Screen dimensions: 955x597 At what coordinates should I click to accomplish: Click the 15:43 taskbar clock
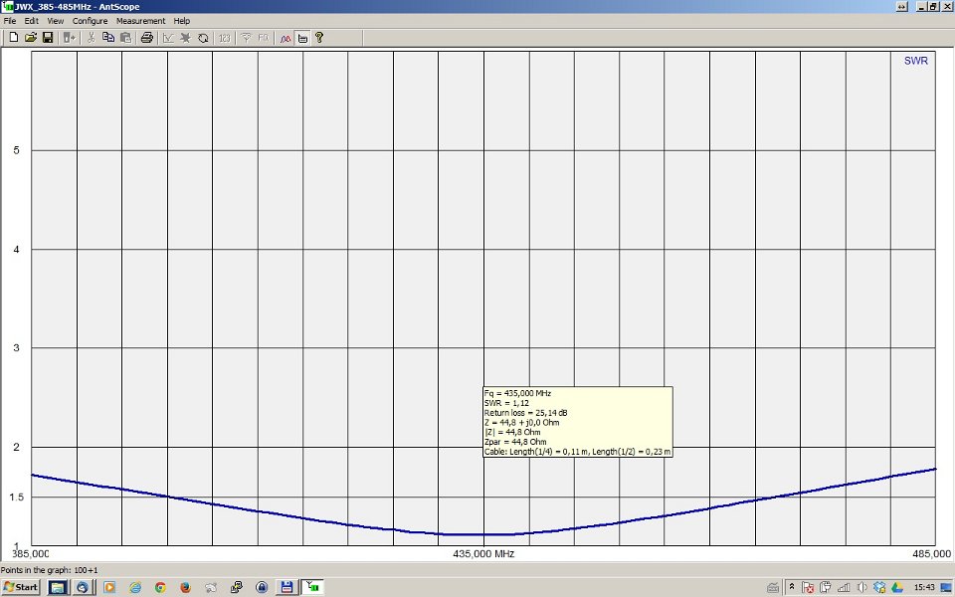[x=924, y=587]
